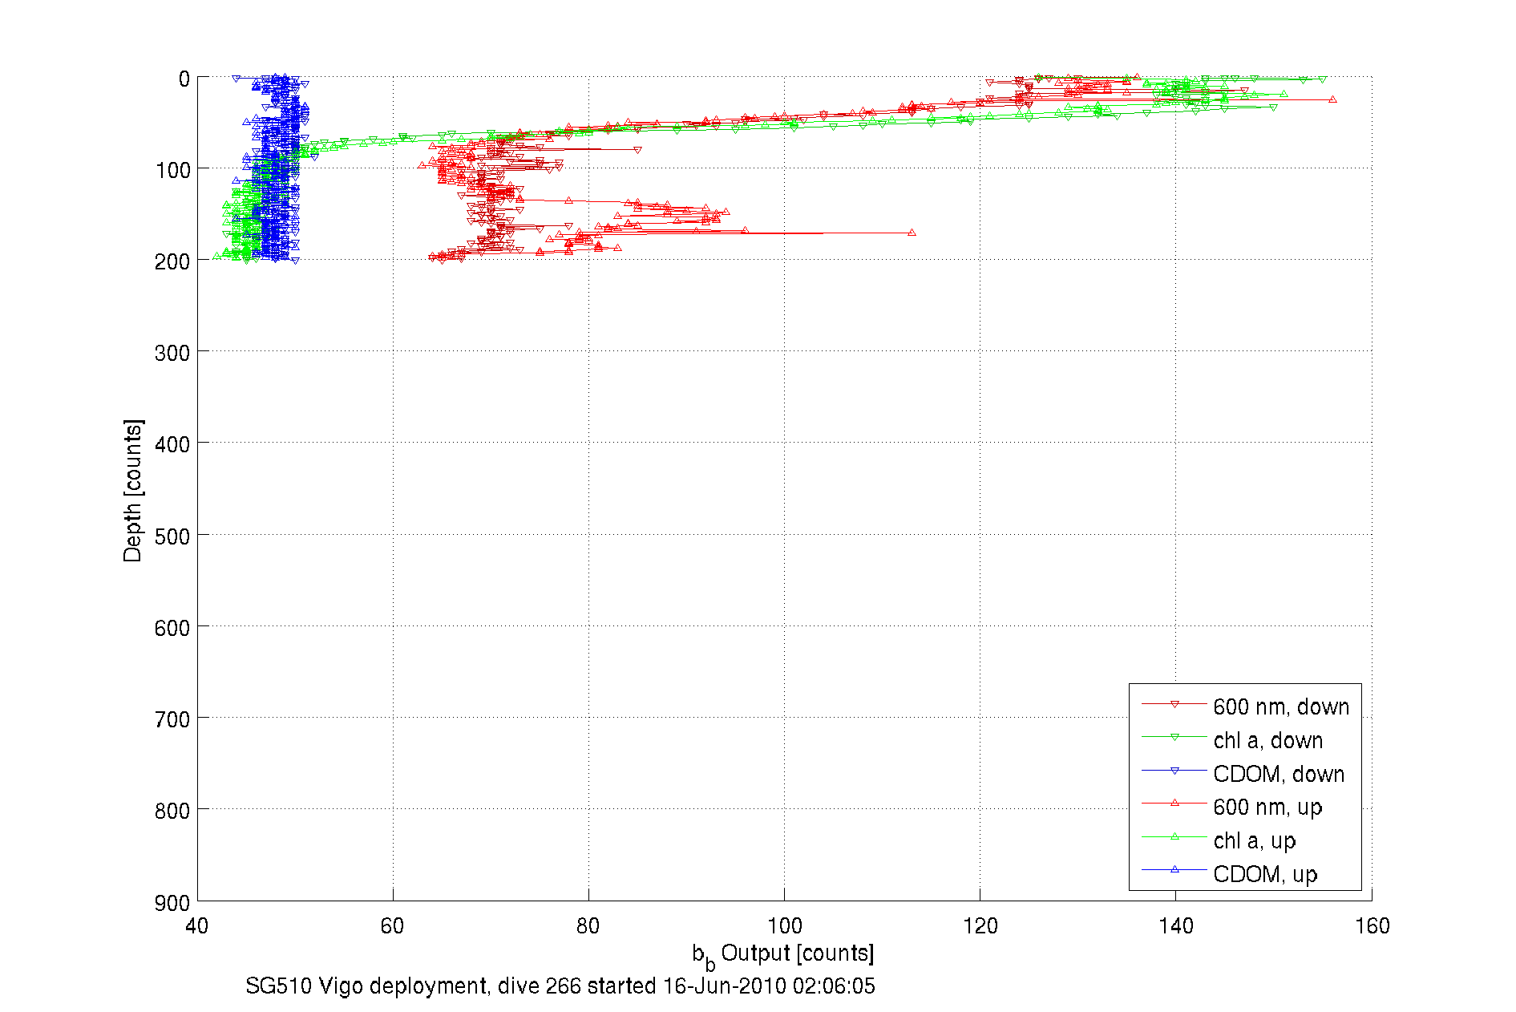The height and width of the screenshot is (1012, 1516).
Task: Click y-axis tick label 600
Action: pos(172,628)
